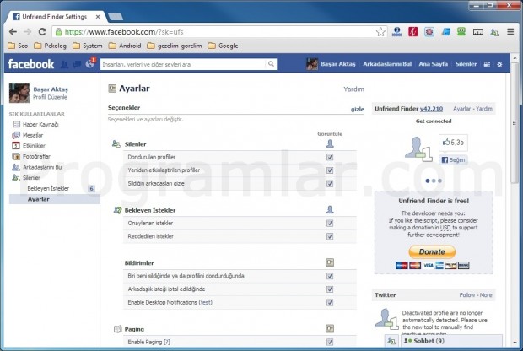Go back with the browser back arrow
The width and height of the screenshot is (523, 351).
click(x=13, y=32)
